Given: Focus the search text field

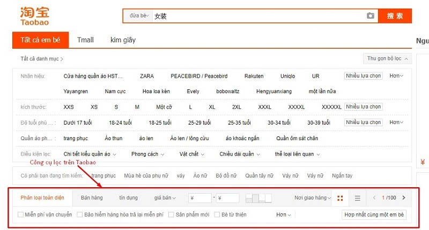Looking at the screenshot, I should click(258, 16).
